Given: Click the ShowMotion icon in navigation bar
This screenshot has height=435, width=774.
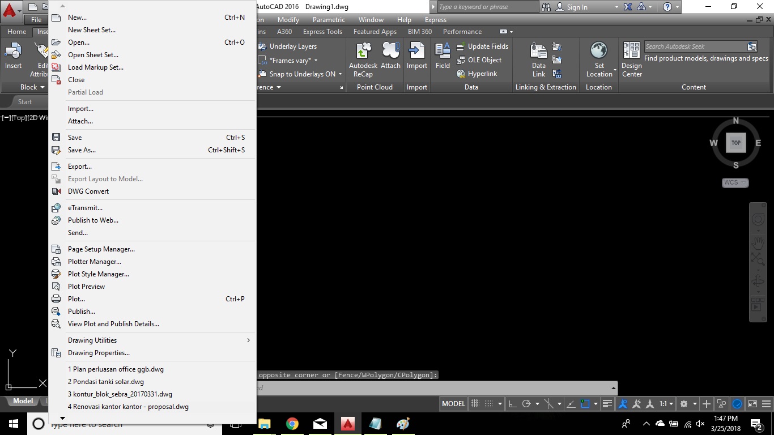Looking at the screenshot, I should tap(758, 305).
